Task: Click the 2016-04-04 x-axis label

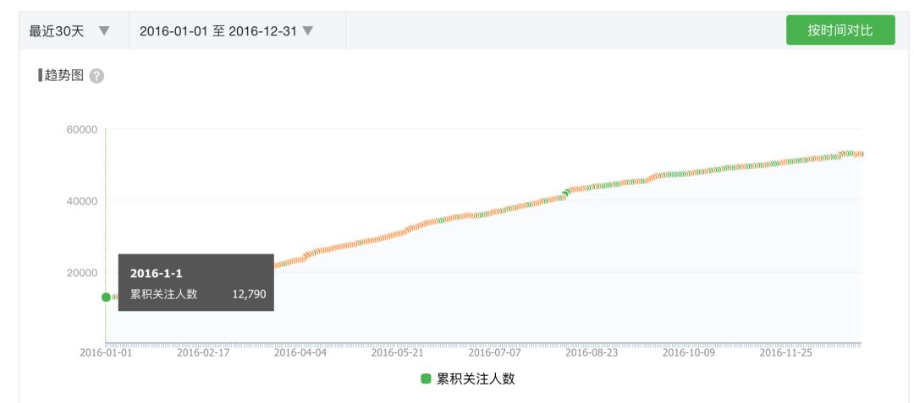Action: point(300,352)
